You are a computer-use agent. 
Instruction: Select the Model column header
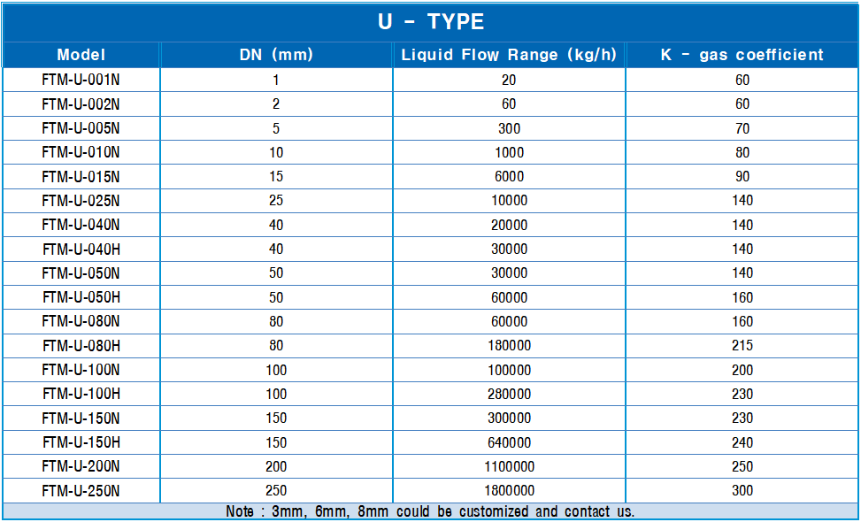click(81, 55)
